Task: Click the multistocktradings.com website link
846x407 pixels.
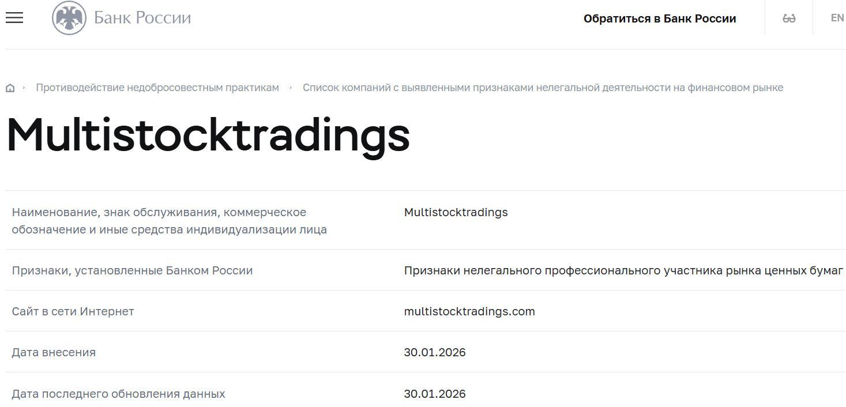Action: tap(469, 311)
